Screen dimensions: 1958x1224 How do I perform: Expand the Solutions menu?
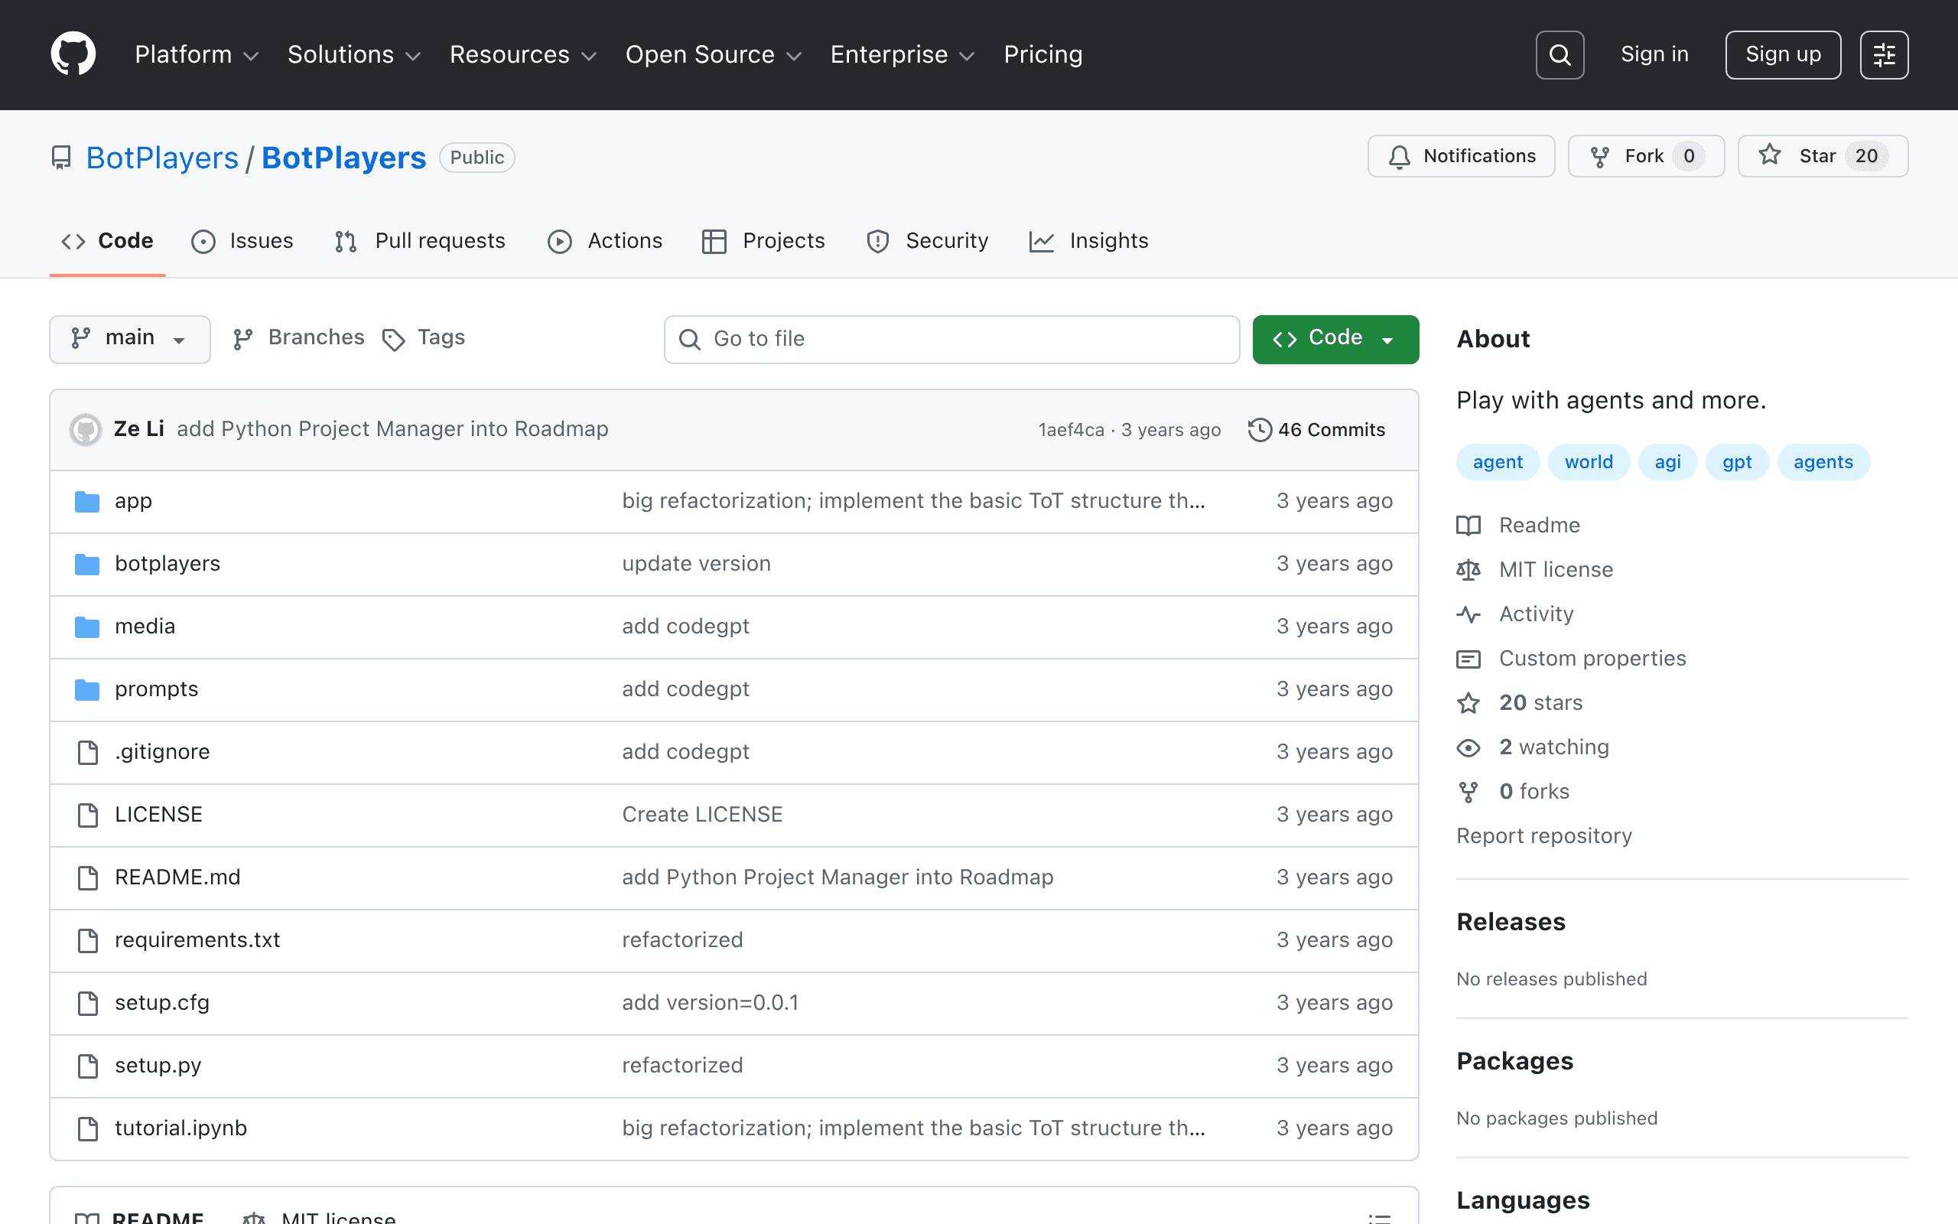tap(354, 54)
